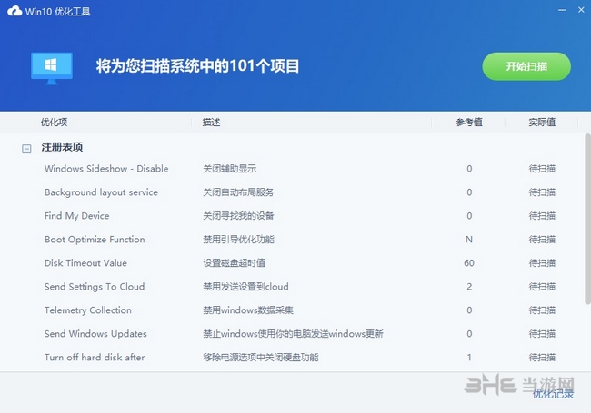
Task: Select Background layout service item
Action: coord(101,192)
